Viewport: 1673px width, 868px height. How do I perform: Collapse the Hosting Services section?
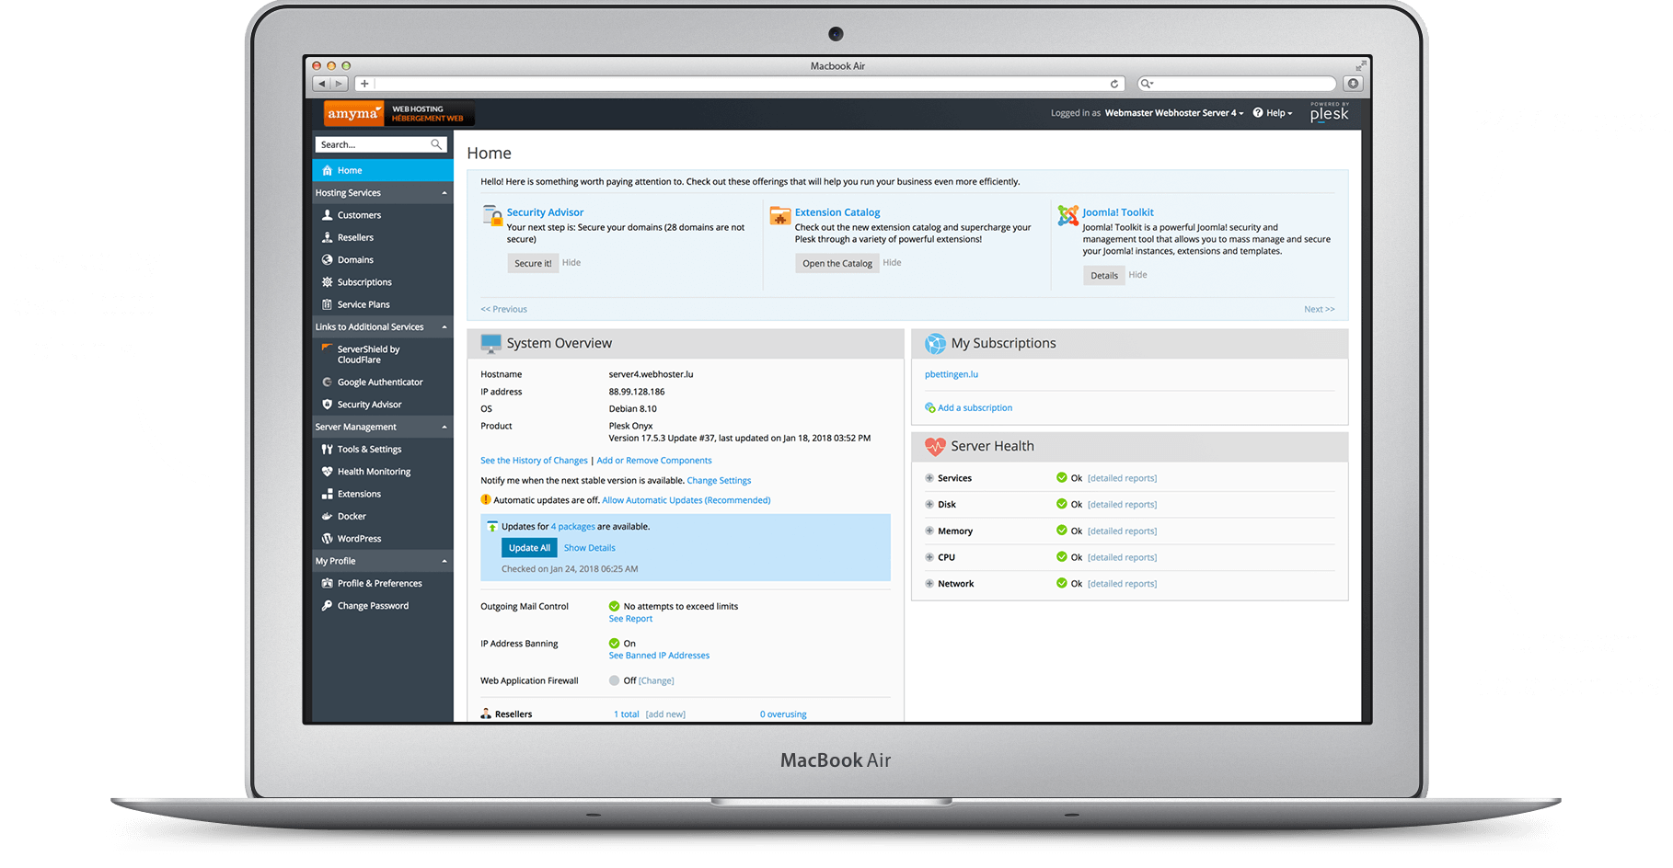pyautogui.click(x=444, y=193)
